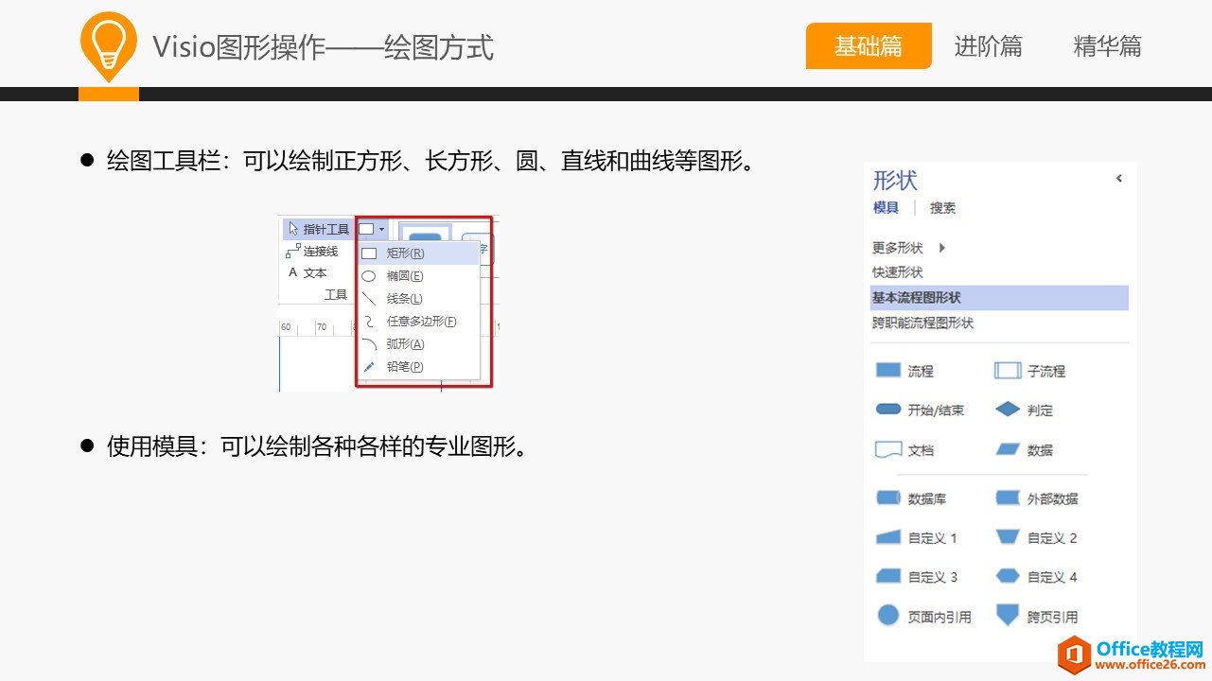1212x681 pixels.
Task: Choose 线条(L) from the drawing menu
Action: [x=418, y=299]
